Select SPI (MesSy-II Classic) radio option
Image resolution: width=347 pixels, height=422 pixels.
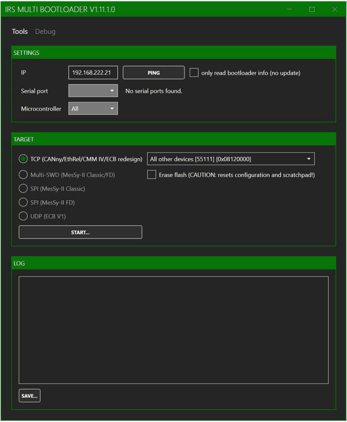(x=23, y=188)
